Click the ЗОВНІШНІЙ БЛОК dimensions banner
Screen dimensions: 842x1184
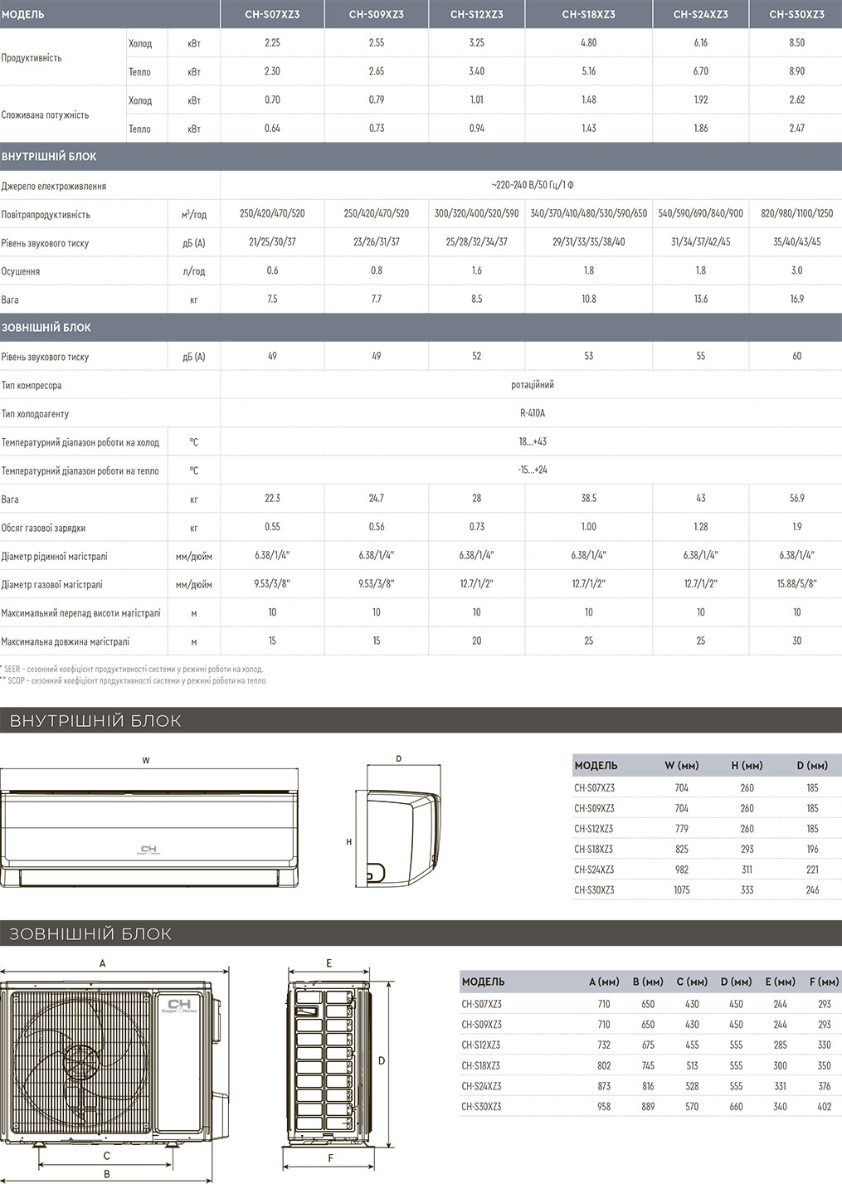point(421,933)
